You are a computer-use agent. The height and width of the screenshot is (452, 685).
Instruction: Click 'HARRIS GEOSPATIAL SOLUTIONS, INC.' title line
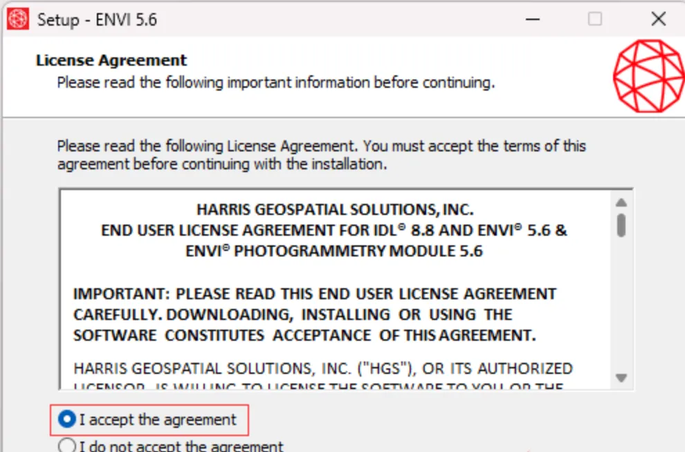tap(335, 210)
